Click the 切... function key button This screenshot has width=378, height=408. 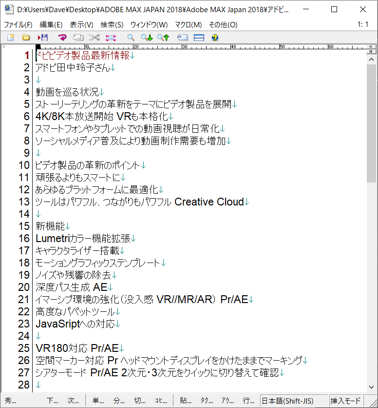[140, 401]
